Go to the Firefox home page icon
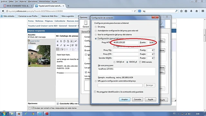206x116 pixels. click(x=197, y=11)
